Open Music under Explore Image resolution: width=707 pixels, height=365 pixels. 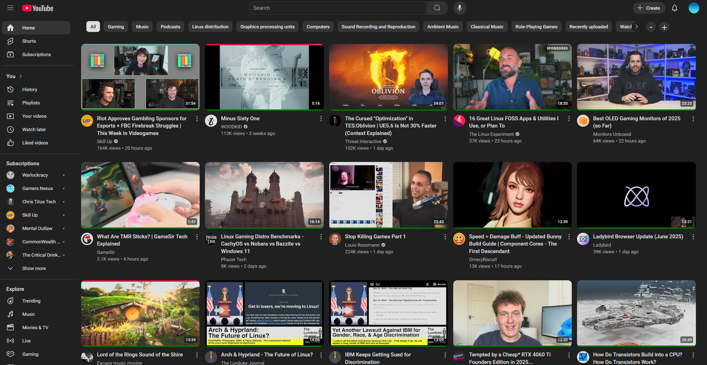pos(36,314)
